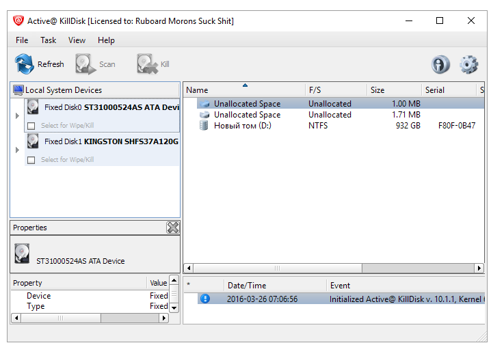This screenshot has height=356, width=504.
Task: Click the Properties table scroll down arrow
Action: pos(174,307)
